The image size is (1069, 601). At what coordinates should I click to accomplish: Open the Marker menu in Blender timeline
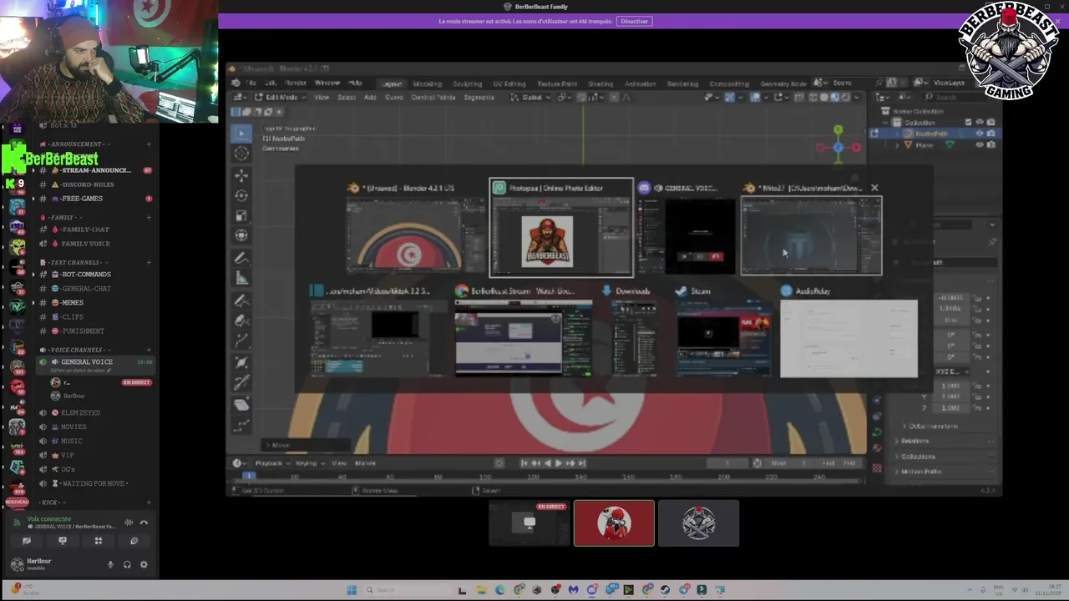pyautogui.click(x=365, y=463)
